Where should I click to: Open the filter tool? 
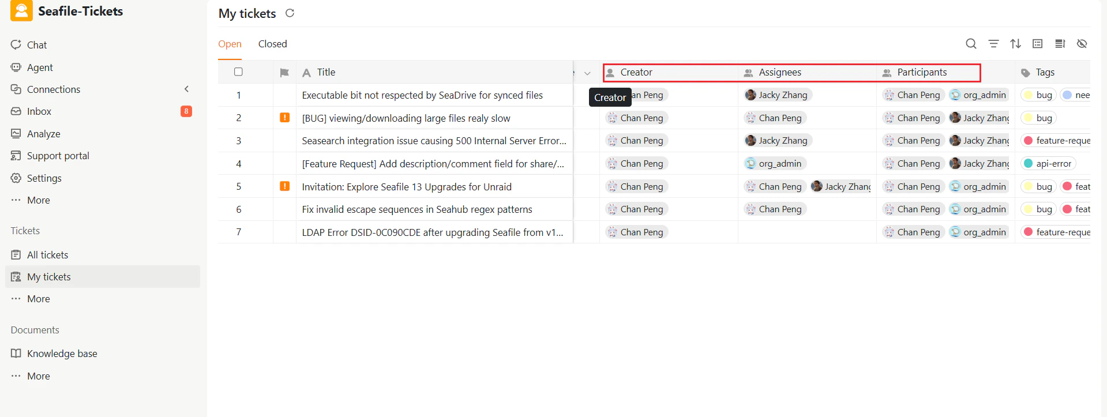click(993, 44)
